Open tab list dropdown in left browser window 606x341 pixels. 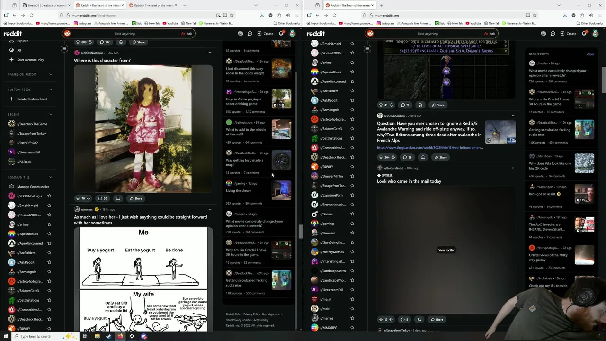256,5
